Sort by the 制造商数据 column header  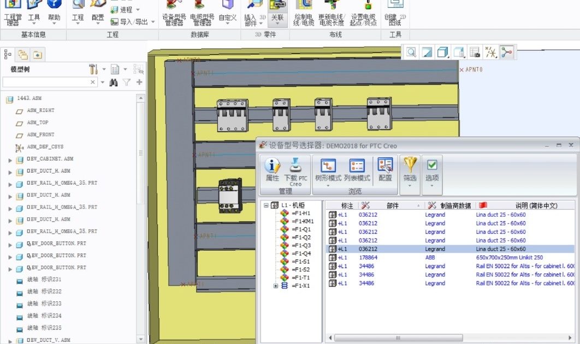[x=450, y=206]
